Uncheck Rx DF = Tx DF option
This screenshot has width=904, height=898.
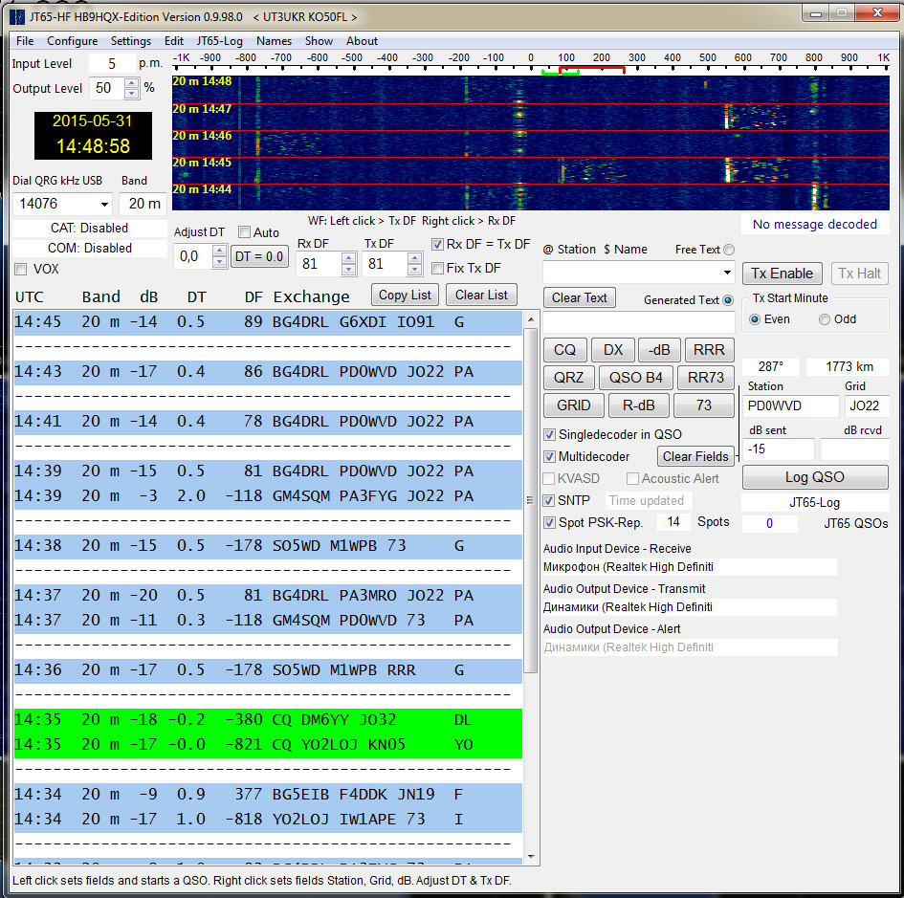coord(438,245)
